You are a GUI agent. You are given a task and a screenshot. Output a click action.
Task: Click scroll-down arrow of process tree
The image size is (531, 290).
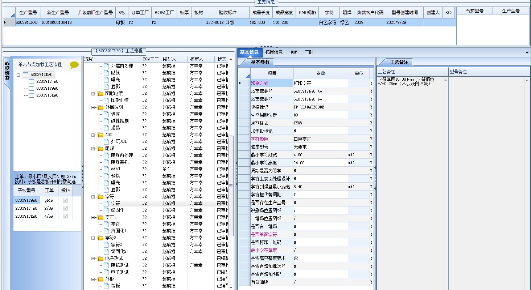click(231, 287)
